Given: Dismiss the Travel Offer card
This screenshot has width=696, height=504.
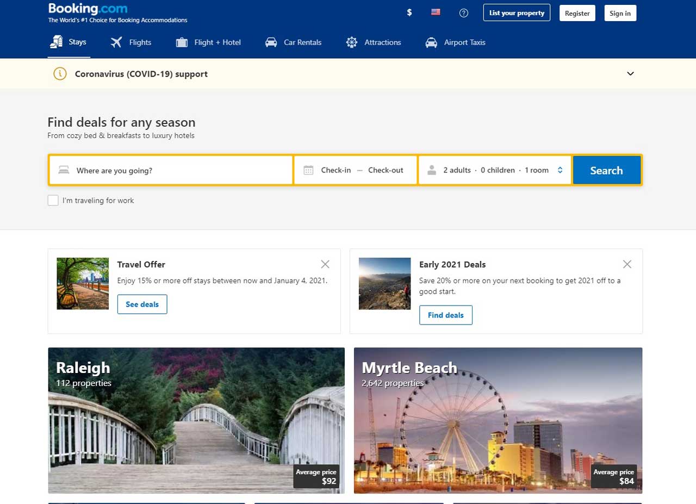Looking at the screenshot, I should pos(325,264).
